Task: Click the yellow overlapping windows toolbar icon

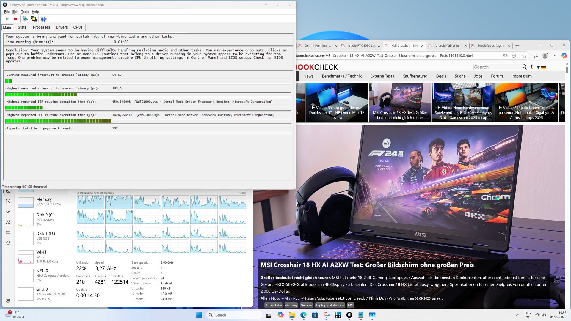Action: (x=34, y=19)
